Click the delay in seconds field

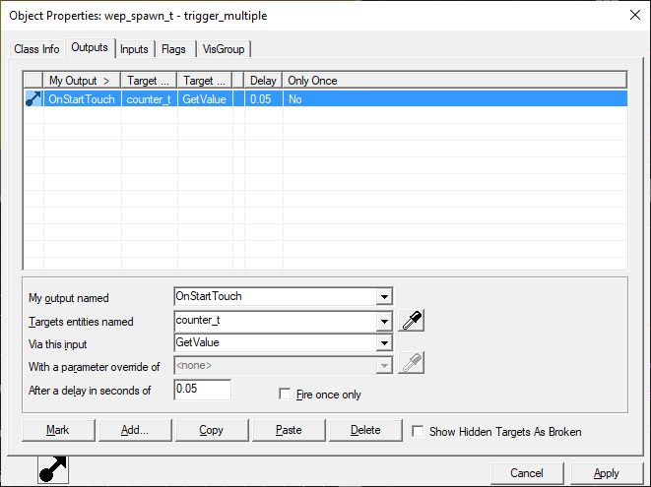[x=202, y=390]
